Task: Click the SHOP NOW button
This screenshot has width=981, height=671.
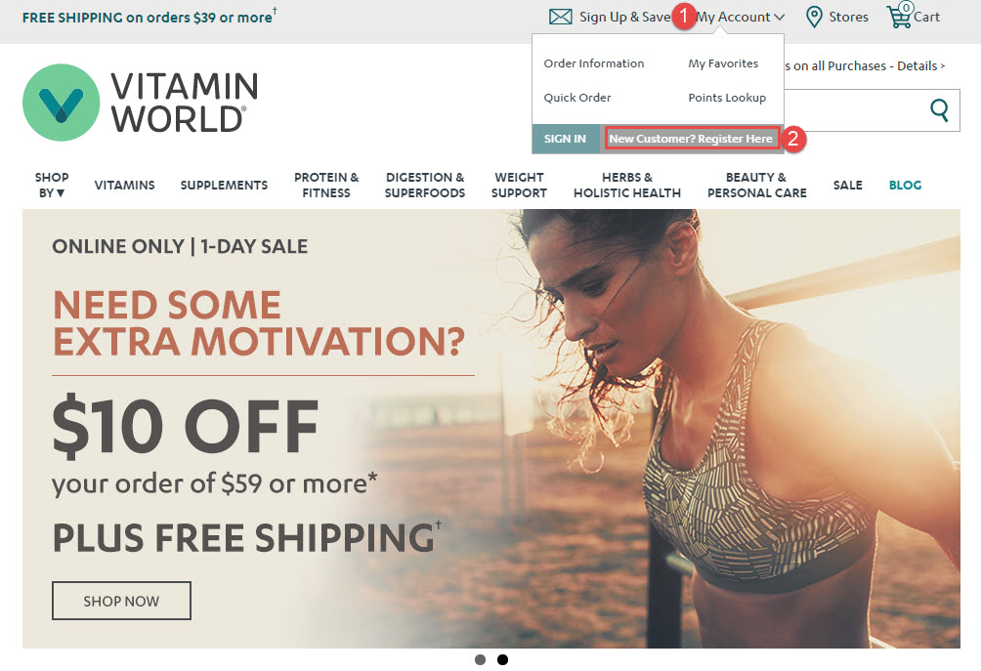Action: pos(121,601)
